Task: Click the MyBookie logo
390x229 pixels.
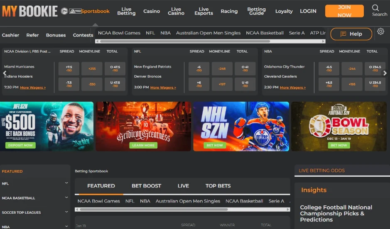Action: pyautogui.click(x=30, y=11)
